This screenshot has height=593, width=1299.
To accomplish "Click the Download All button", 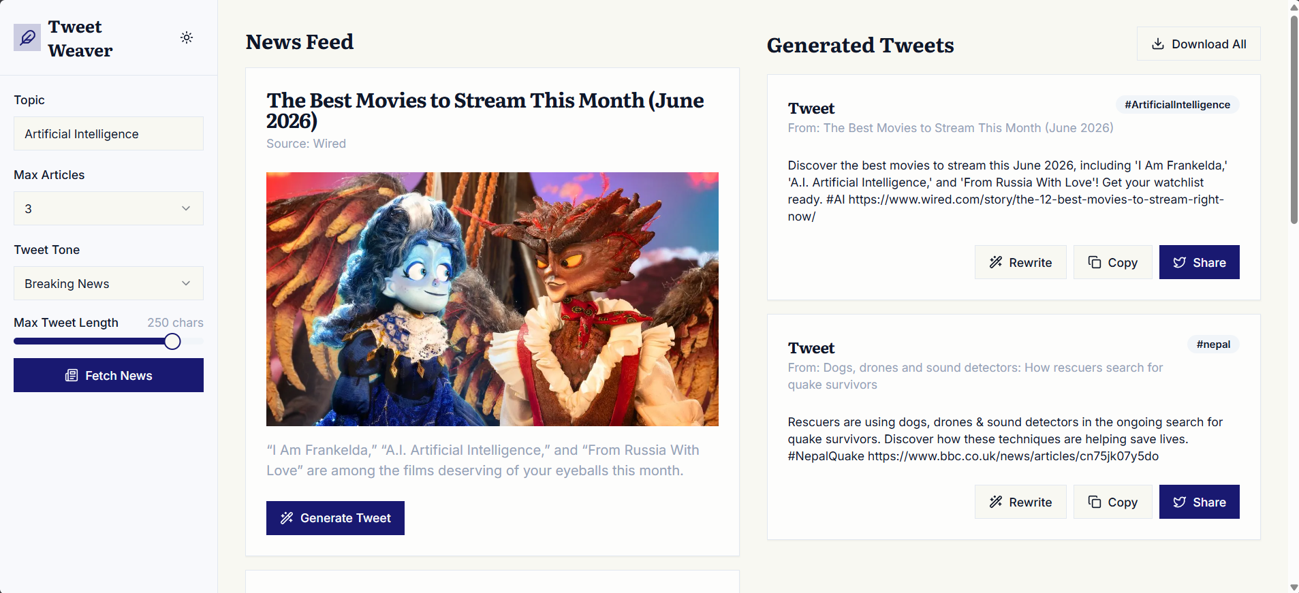I will tap(1198, 44).
